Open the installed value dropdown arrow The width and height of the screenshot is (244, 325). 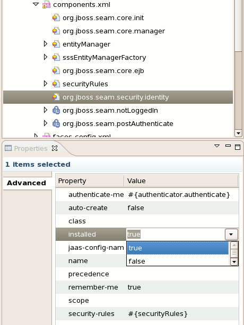pyautogui.click(x=231, y=234)
